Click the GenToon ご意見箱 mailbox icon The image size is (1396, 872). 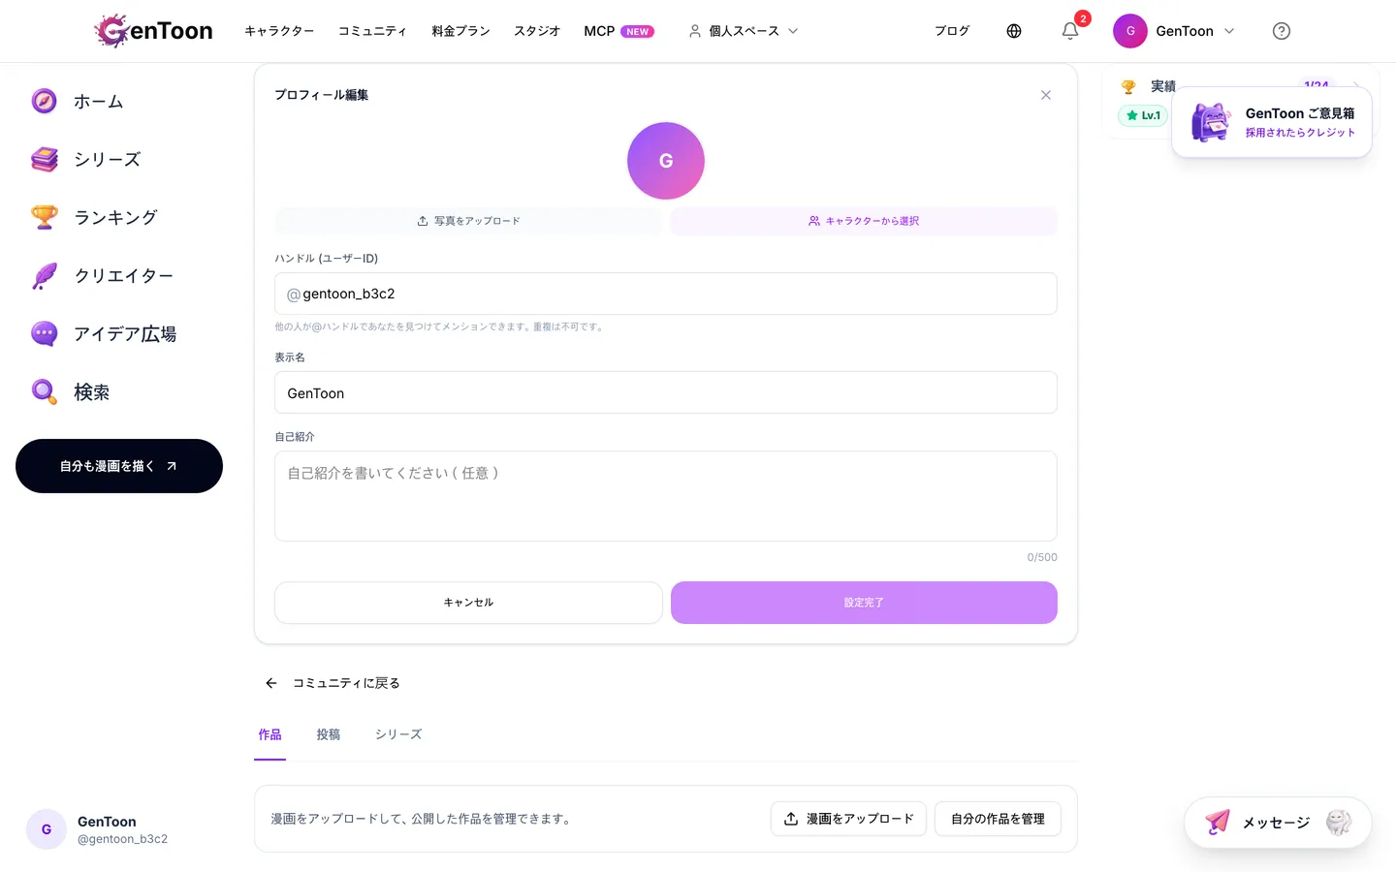(1211, 122)
